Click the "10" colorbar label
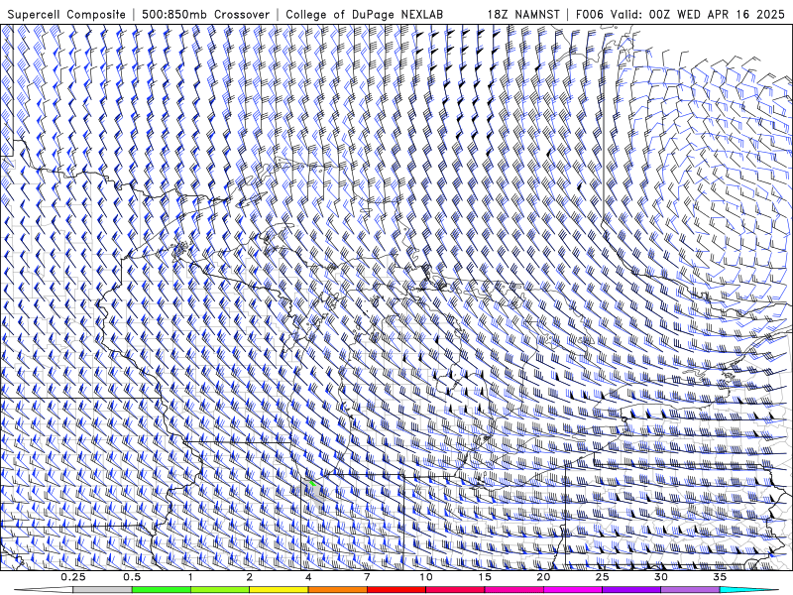Viewport: 793px width, 595px height. click(x=426, y=577)
